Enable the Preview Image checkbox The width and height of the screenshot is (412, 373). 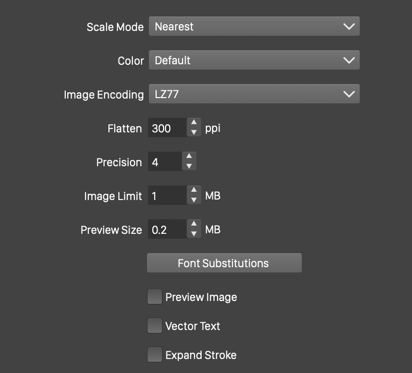point(155,297)
